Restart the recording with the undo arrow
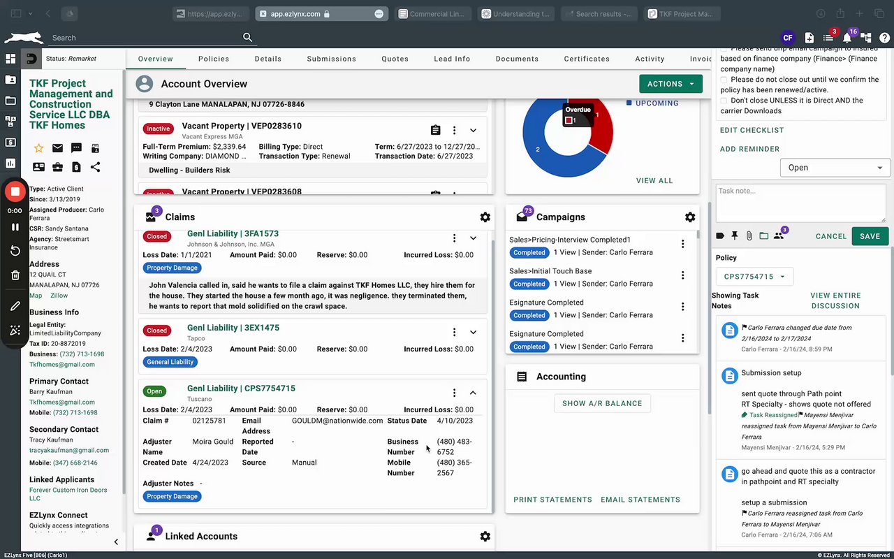Image resolution: width=894 pixels, height=559 pixels. pos(15,251)
